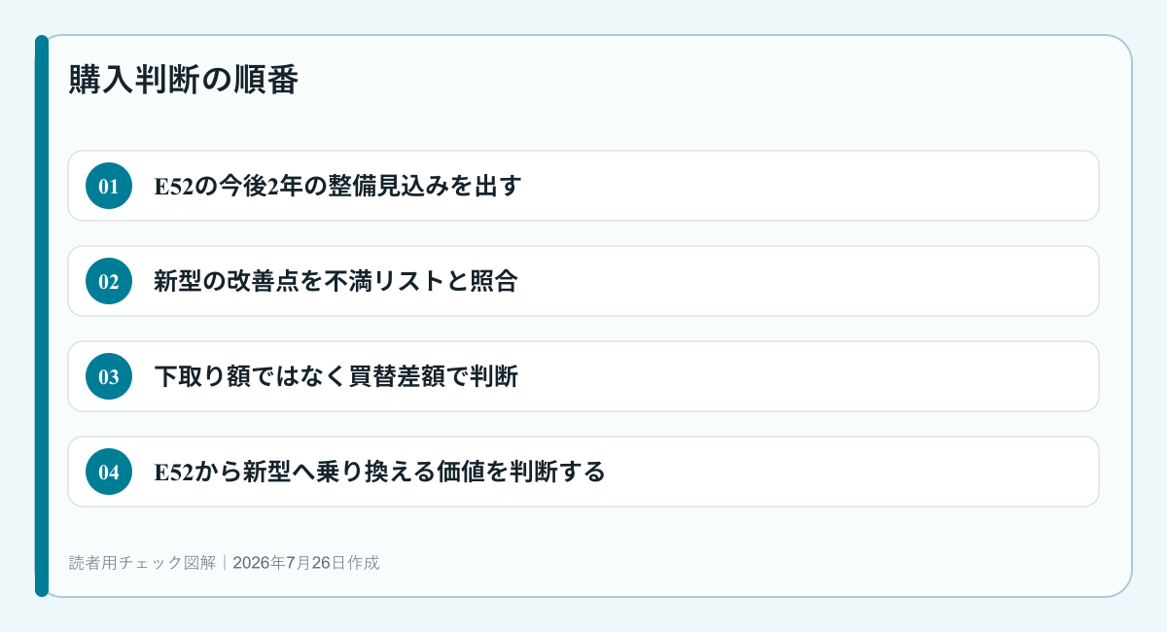Select the 04 step number badge
The image size is (1167, 632).
point(109,472)
